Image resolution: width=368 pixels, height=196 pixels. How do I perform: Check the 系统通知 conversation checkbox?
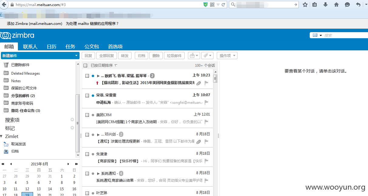[x=87, y=174]
